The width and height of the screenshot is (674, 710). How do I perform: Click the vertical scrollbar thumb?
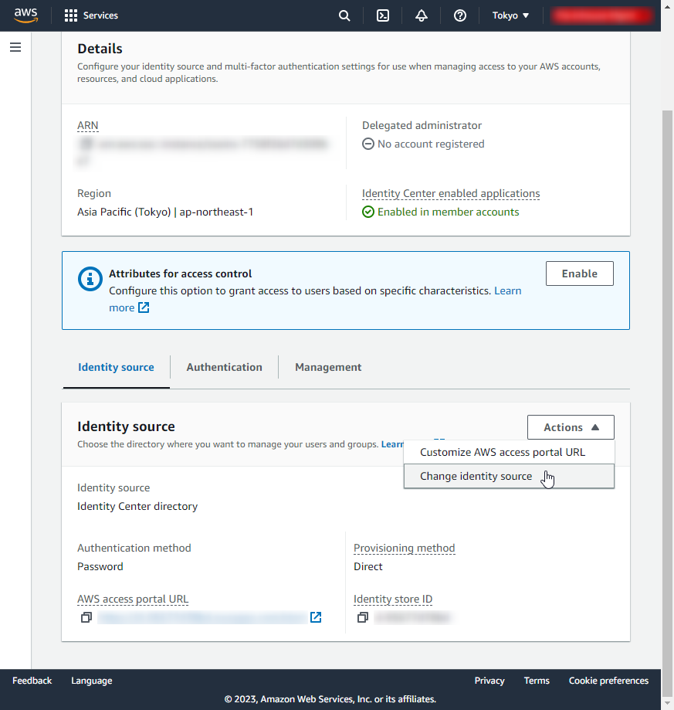pyautogui.click(x=667, y=403)
